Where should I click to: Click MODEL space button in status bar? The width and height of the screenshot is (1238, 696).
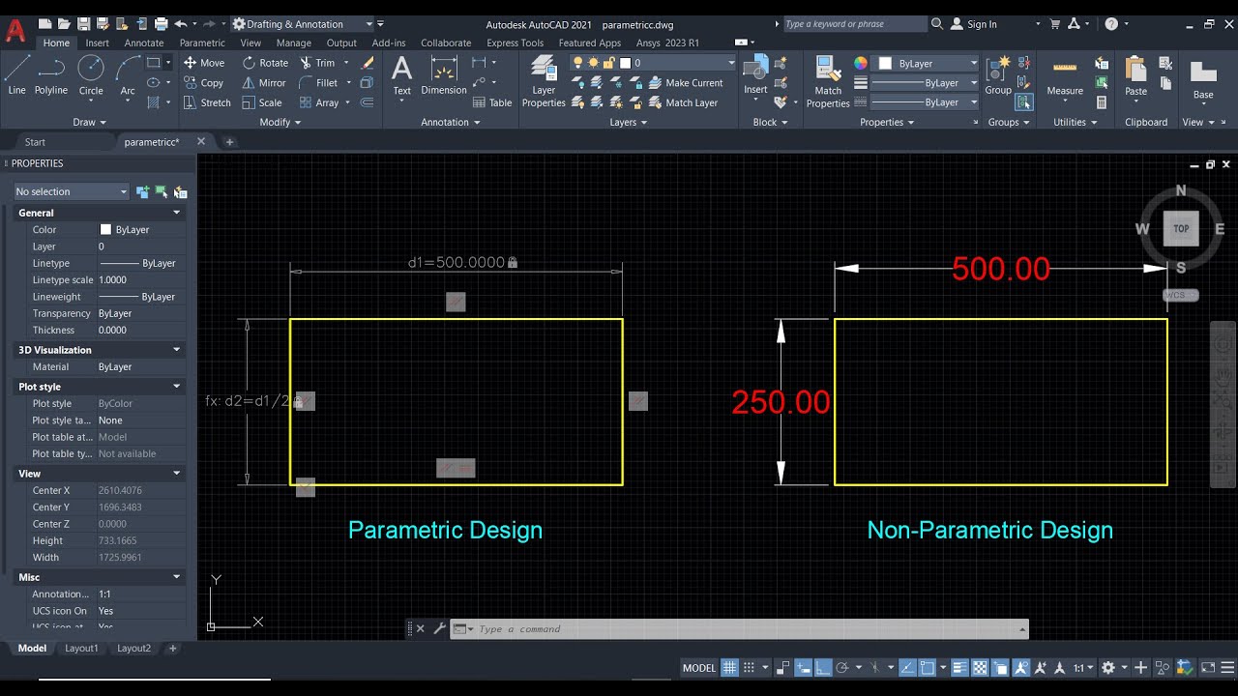click(699, 668)
